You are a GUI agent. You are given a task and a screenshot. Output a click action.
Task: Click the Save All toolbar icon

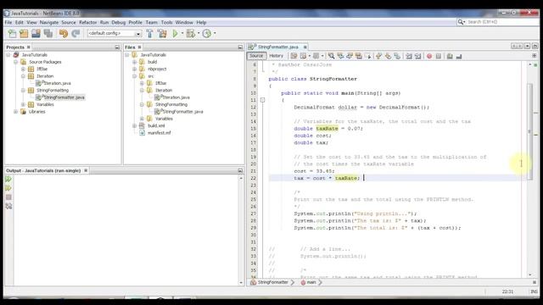point(48,34)
